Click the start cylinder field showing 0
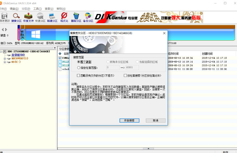Image resolution: width=237 pixels, height=153 pixels. click(x=113, y=68)
